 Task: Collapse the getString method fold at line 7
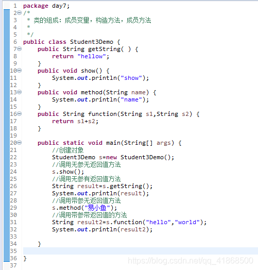click(x=20, y=49)
